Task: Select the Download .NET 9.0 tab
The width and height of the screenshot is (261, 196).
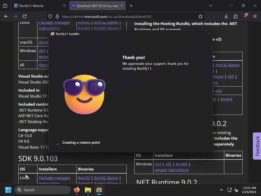Action: click(97, 6)
